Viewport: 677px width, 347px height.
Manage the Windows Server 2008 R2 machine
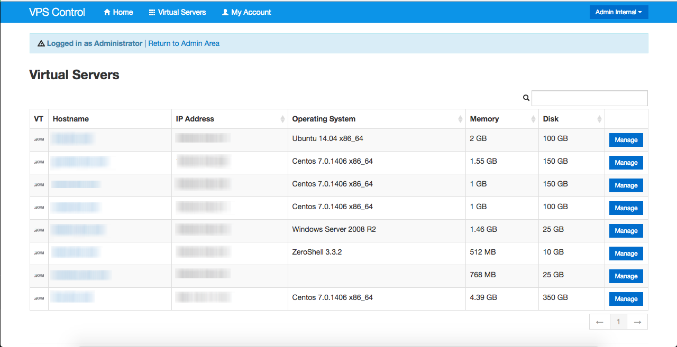[x=626, y=231]
